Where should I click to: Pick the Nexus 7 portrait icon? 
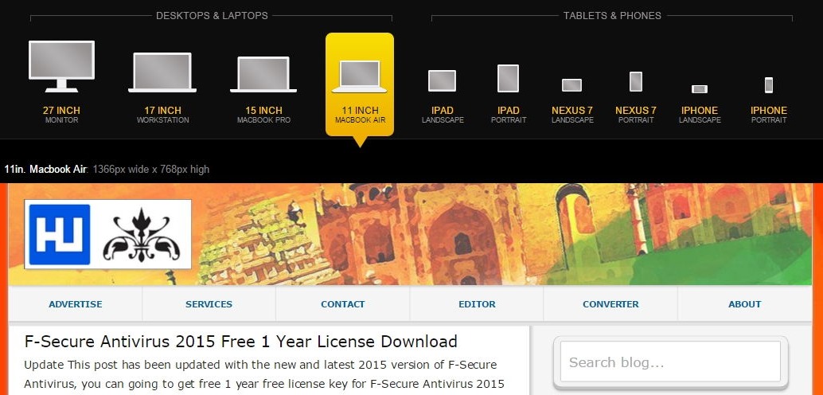pos(636,81)
